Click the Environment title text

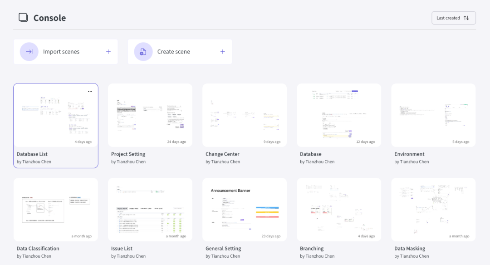point(409,154)
